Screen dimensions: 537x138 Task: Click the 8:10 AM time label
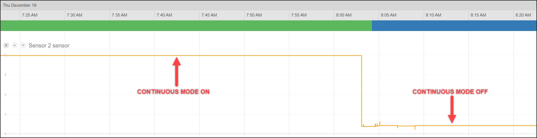pyautogui.click(x=434, y=15)
